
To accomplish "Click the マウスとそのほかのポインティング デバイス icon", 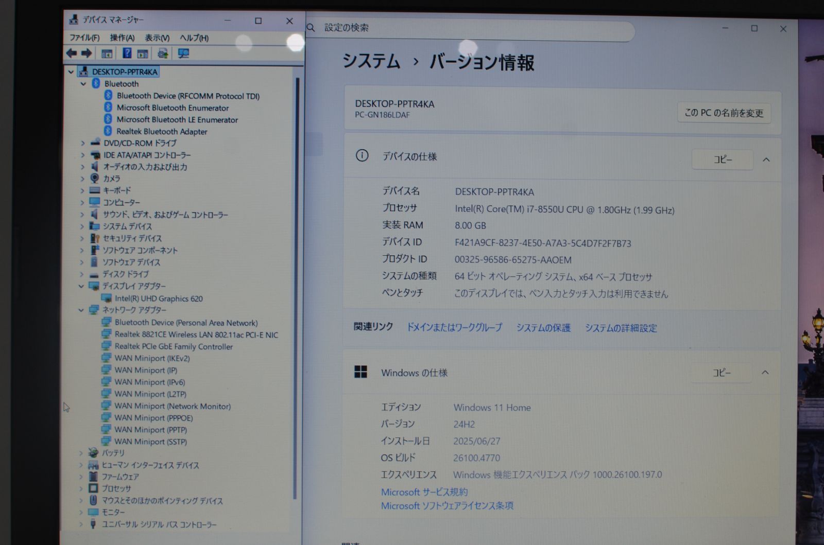I will click(x=93, y=500).
